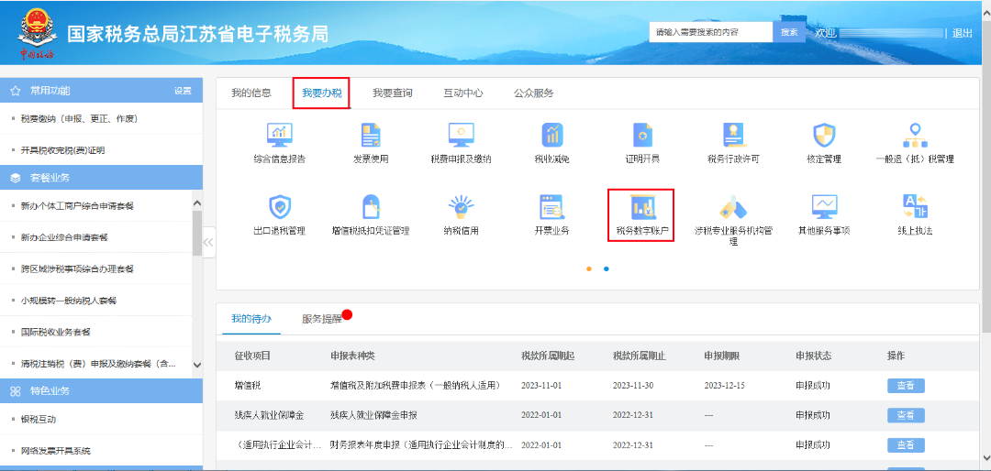Click the 残疾人就业保障金申报 cell
The image size is (991, 471).
pyautogui.click(x=373, y=415)
